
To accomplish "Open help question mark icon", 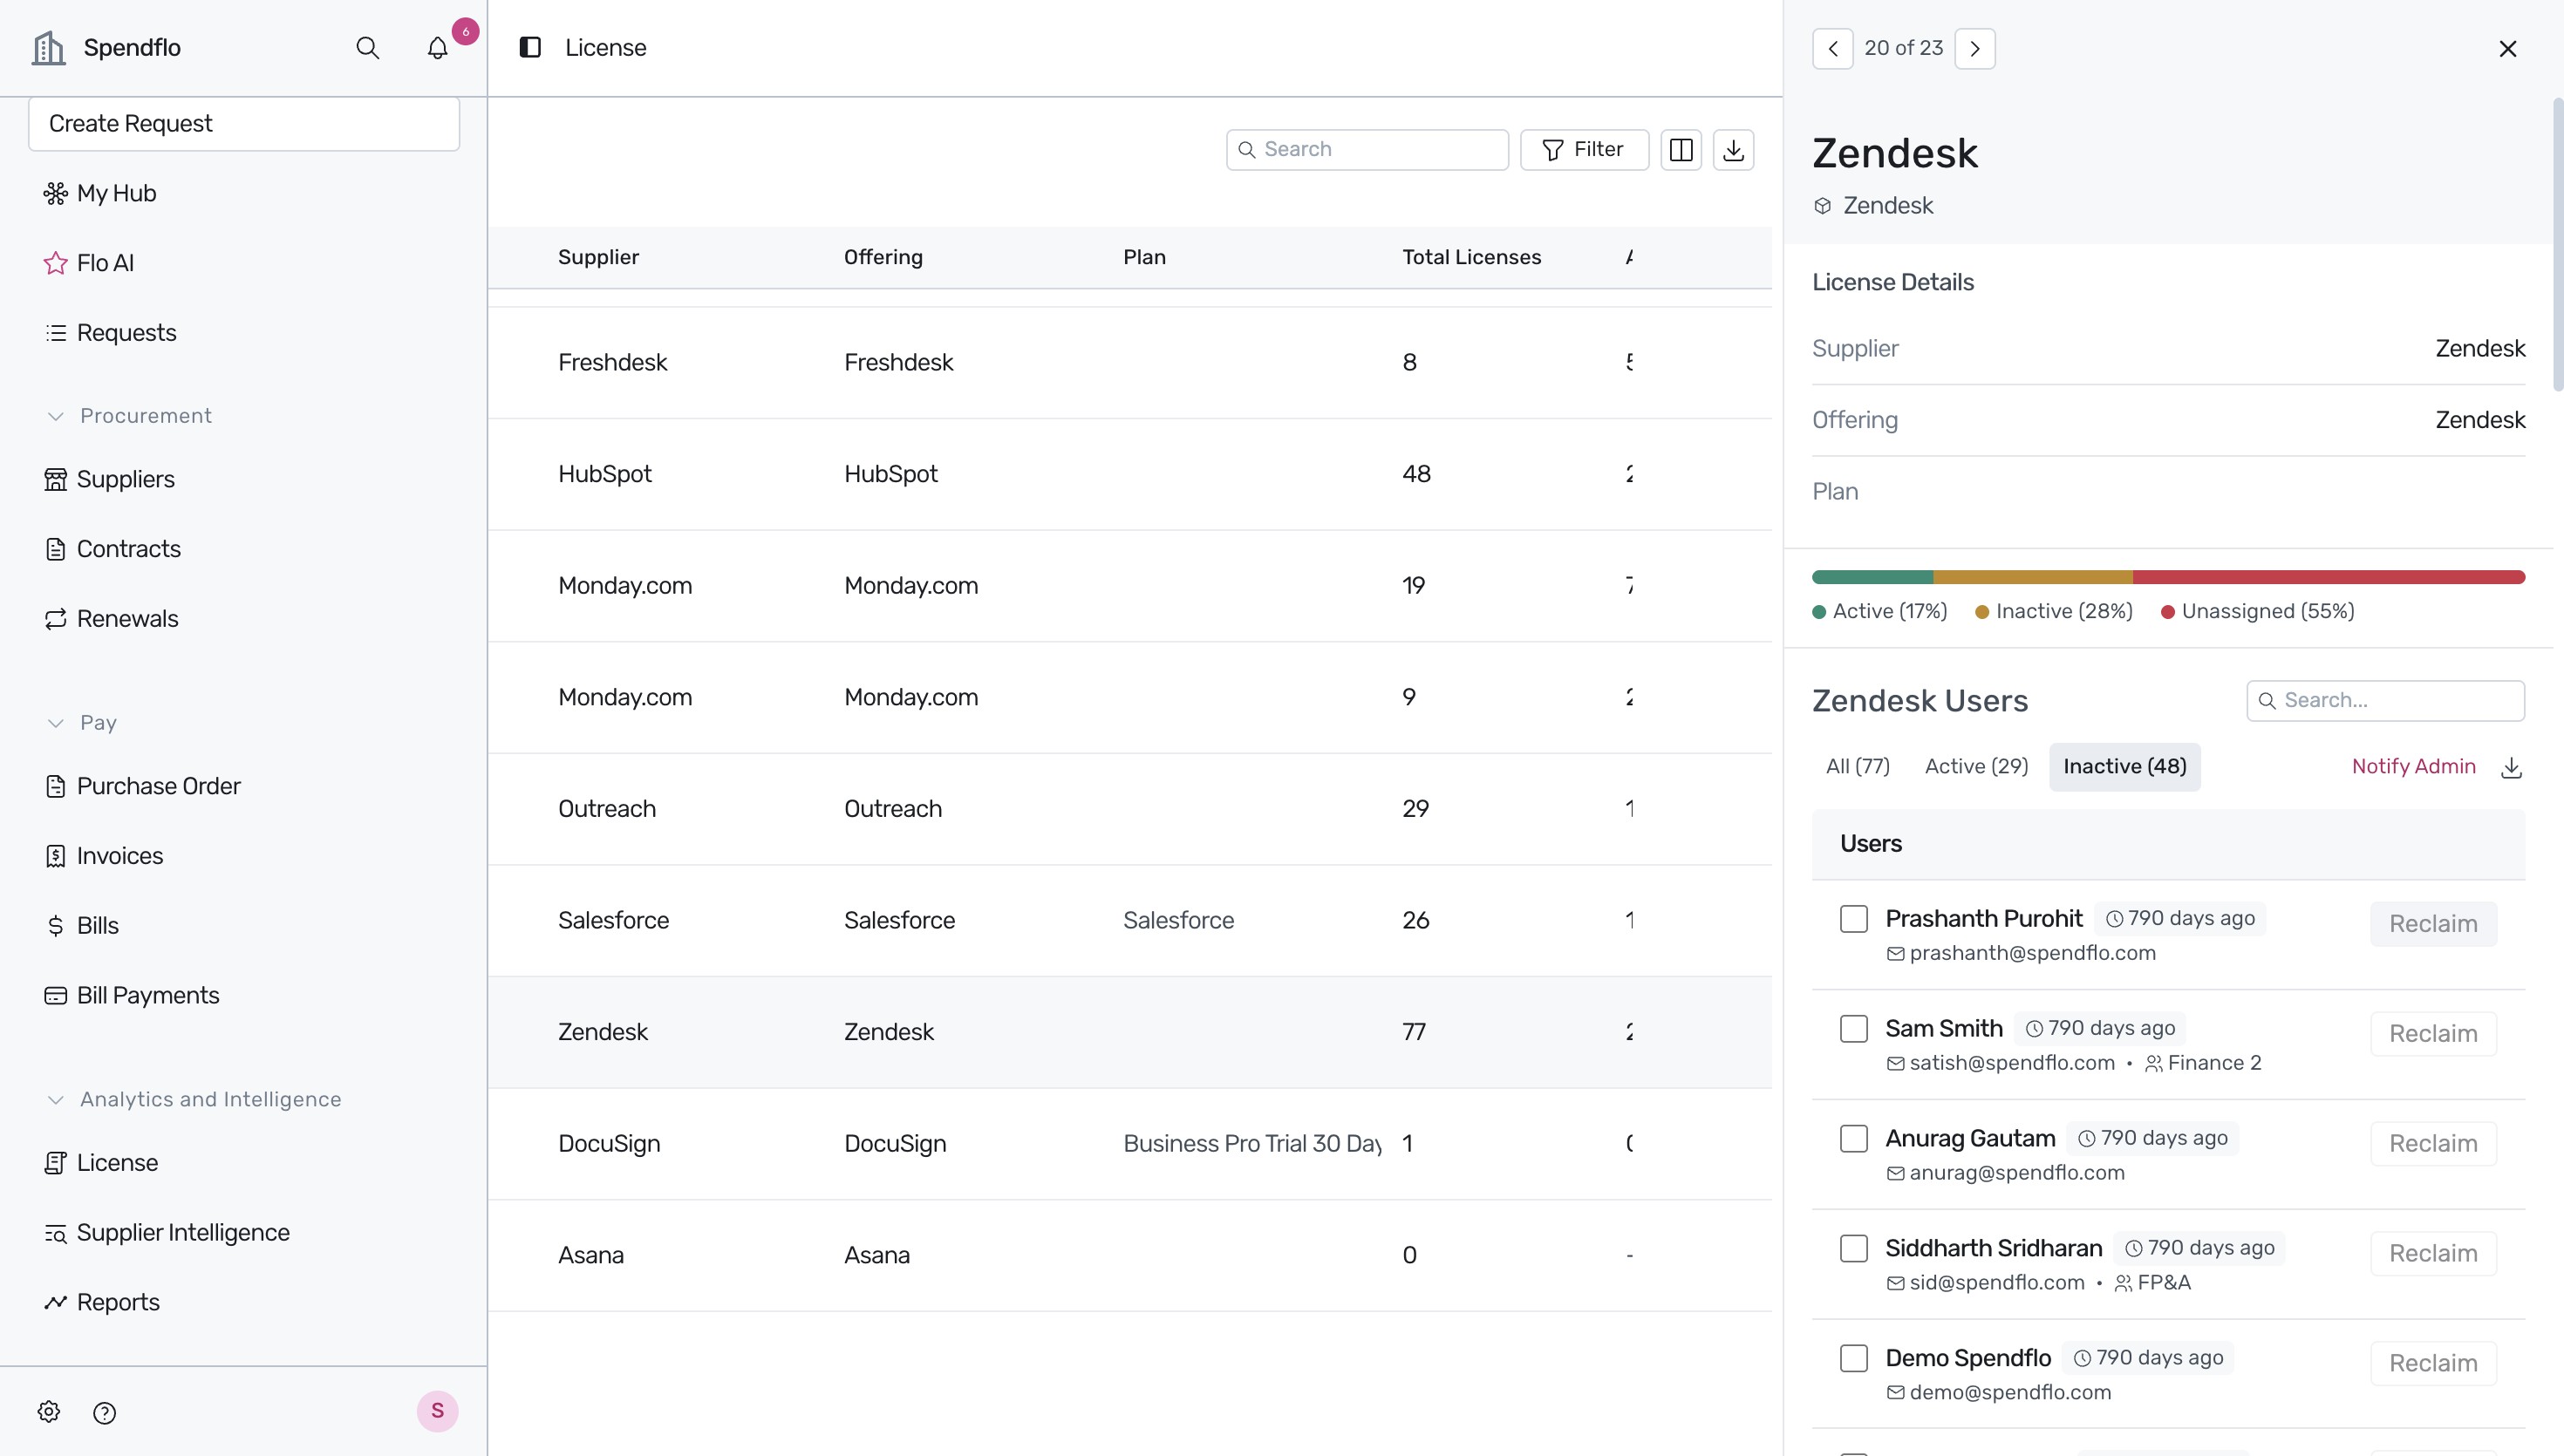I will [x=104, y=1412].
